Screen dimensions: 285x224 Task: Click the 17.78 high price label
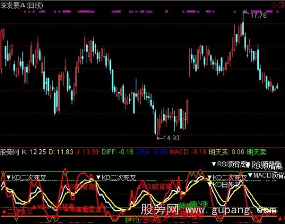258,15
